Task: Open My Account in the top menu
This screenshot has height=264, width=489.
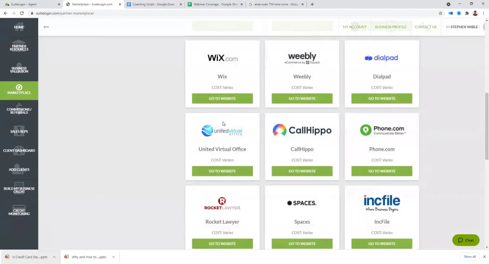Action: [355, 27]
